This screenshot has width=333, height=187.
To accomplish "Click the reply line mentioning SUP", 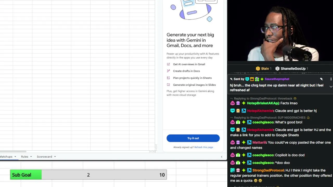I will (x=270, y=118).
